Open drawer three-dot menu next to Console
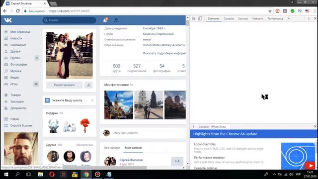Screen dimensions: 318x179 click(x=194, y=127)
